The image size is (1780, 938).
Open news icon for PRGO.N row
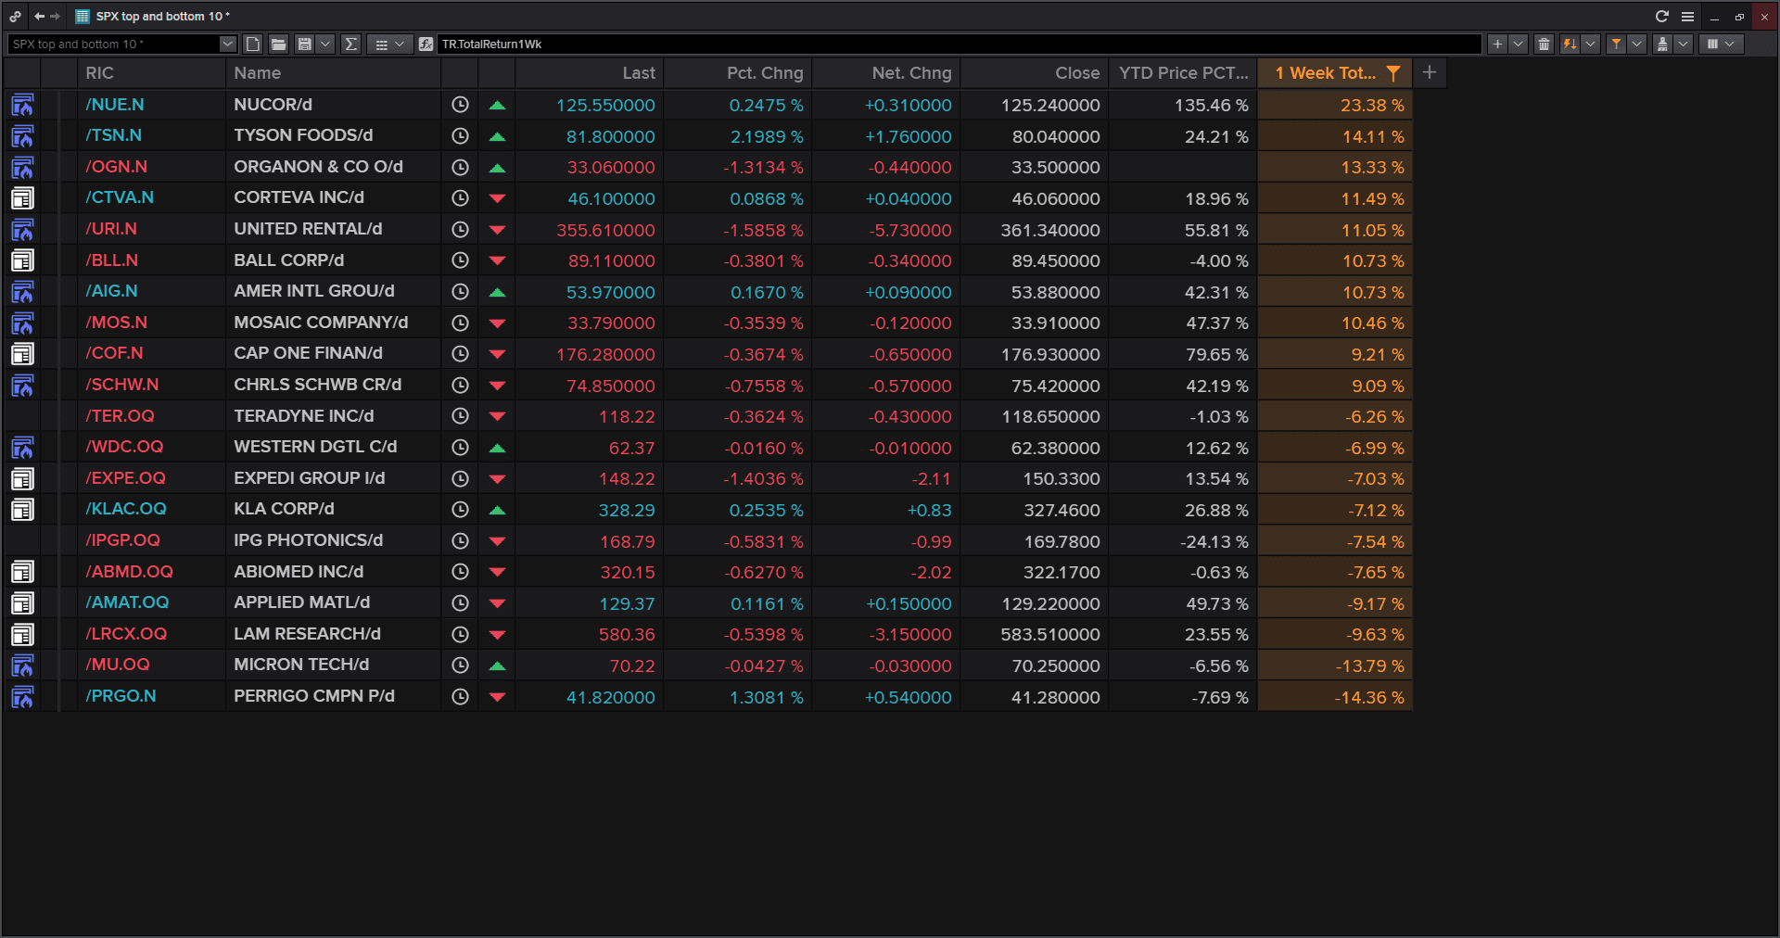click(22, 697)
